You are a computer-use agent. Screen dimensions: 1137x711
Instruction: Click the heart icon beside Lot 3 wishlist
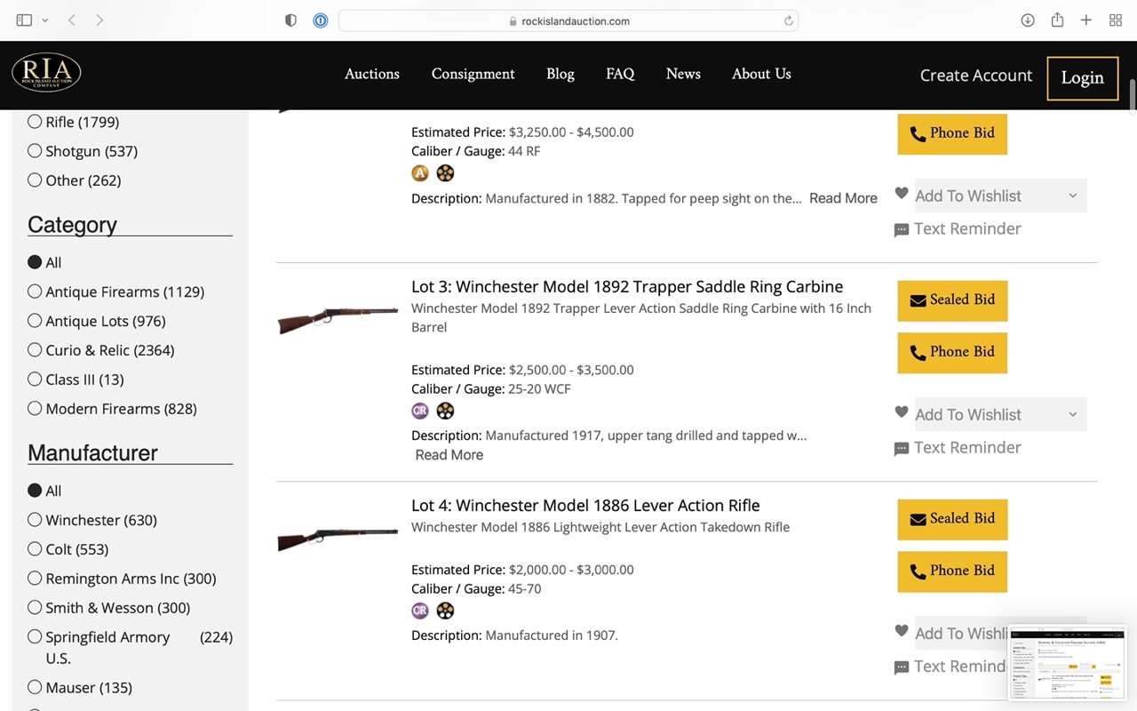pos(901,412)
